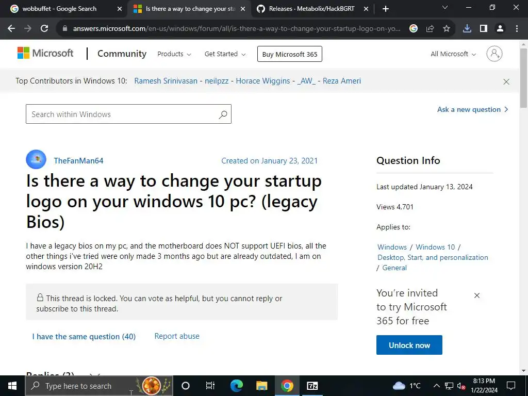Click the Unlock now button
This screenshot has width=528, height=396.
click(x=409, y=345)
